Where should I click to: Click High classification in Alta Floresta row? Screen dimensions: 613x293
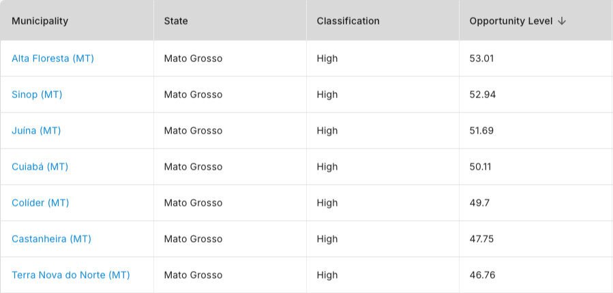point(327,59)
